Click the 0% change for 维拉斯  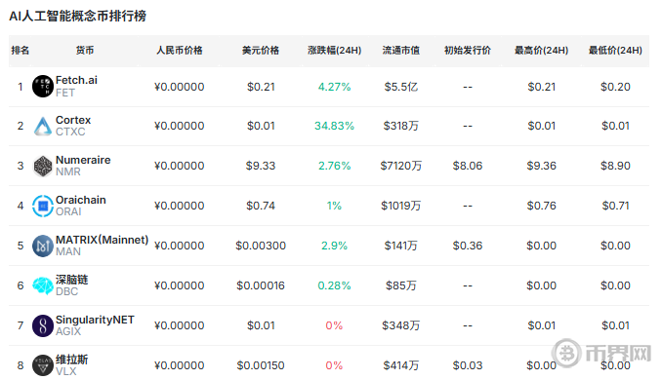(334, 365)
